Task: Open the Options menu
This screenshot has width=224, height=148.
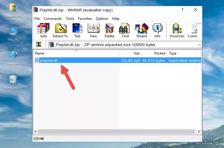Action: coord(102,19)
